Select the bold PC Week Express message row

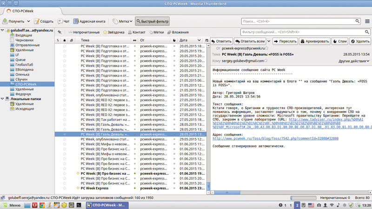click(x=131, y=188)
